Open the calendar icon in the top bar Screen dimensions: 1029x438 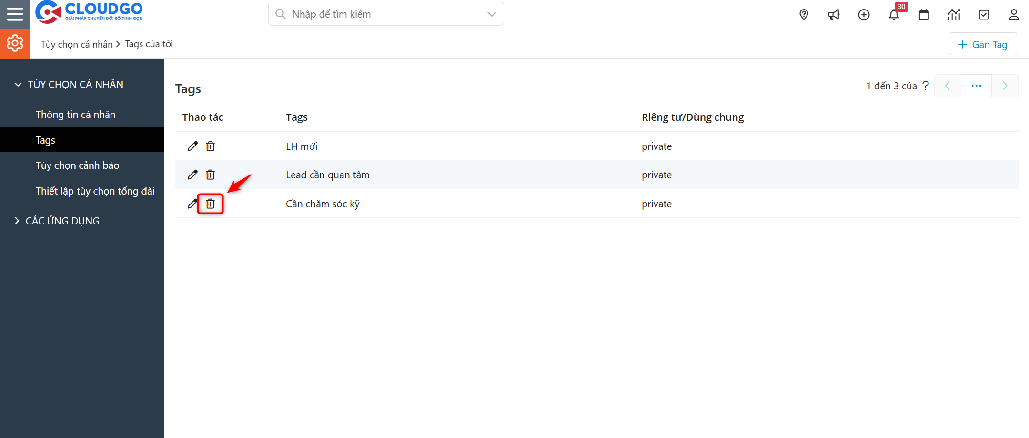pos(924,15)
